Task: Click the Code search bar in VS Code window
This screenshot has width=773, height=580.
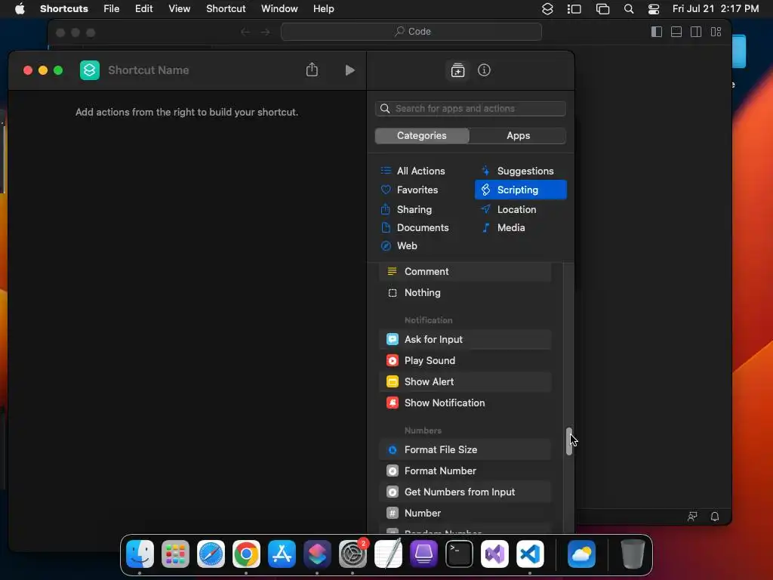Action: [x=411, y=32]
